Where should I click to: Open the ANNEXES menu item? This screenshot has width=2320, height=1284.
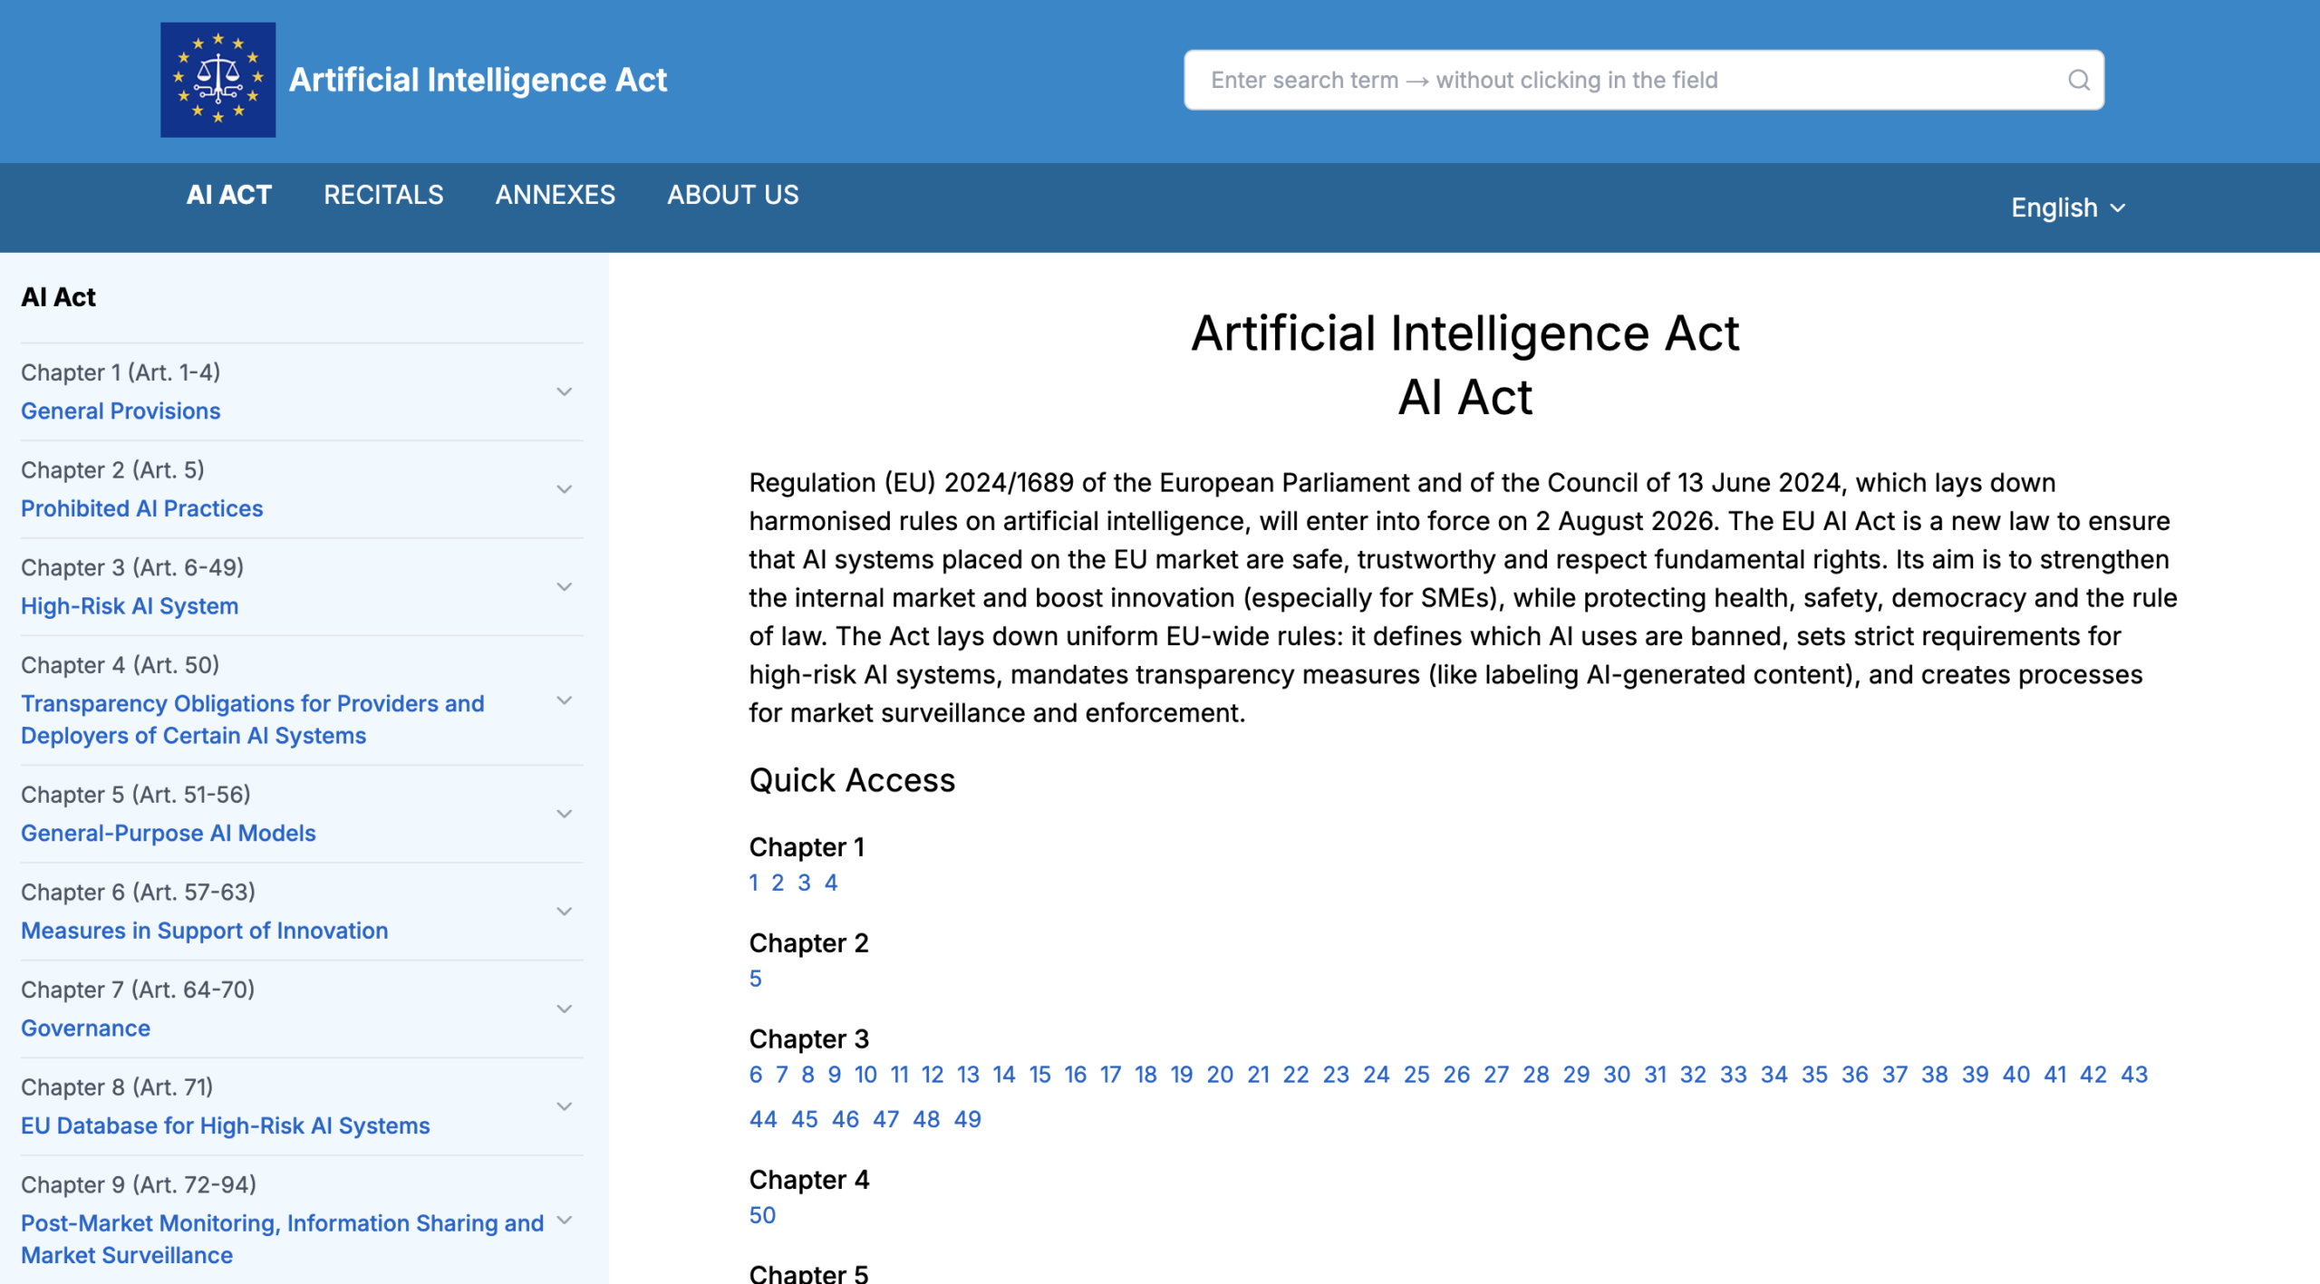click(x=555, y=195)
